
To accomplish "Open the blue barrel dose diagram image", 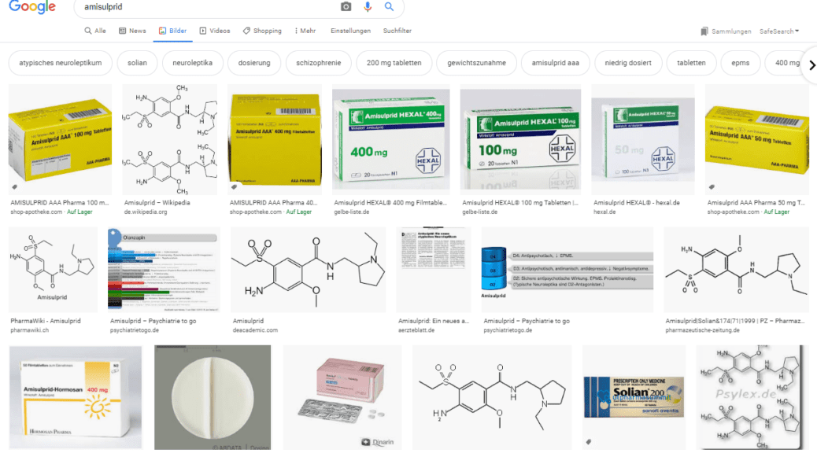I will (x=567, y=270).
